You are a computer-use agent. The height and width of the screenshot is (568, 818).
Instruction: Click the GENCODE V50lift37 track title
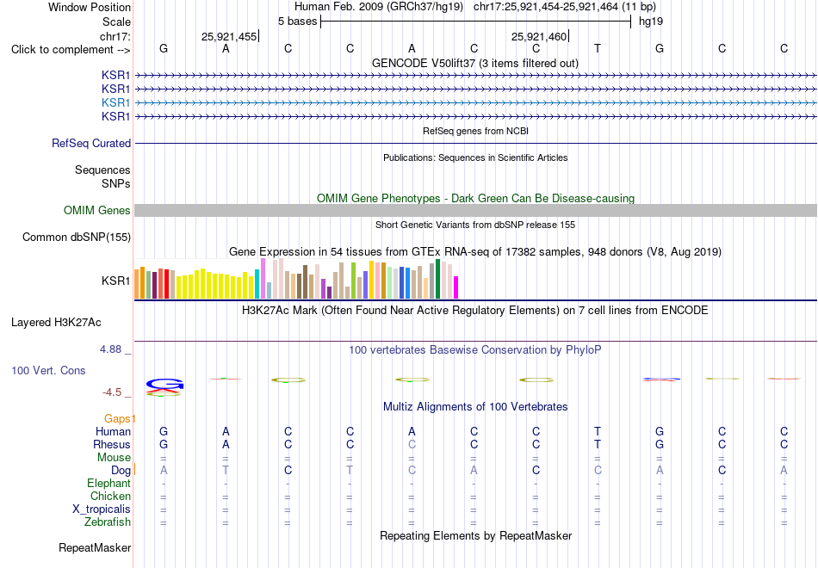(x=475, y=63)
